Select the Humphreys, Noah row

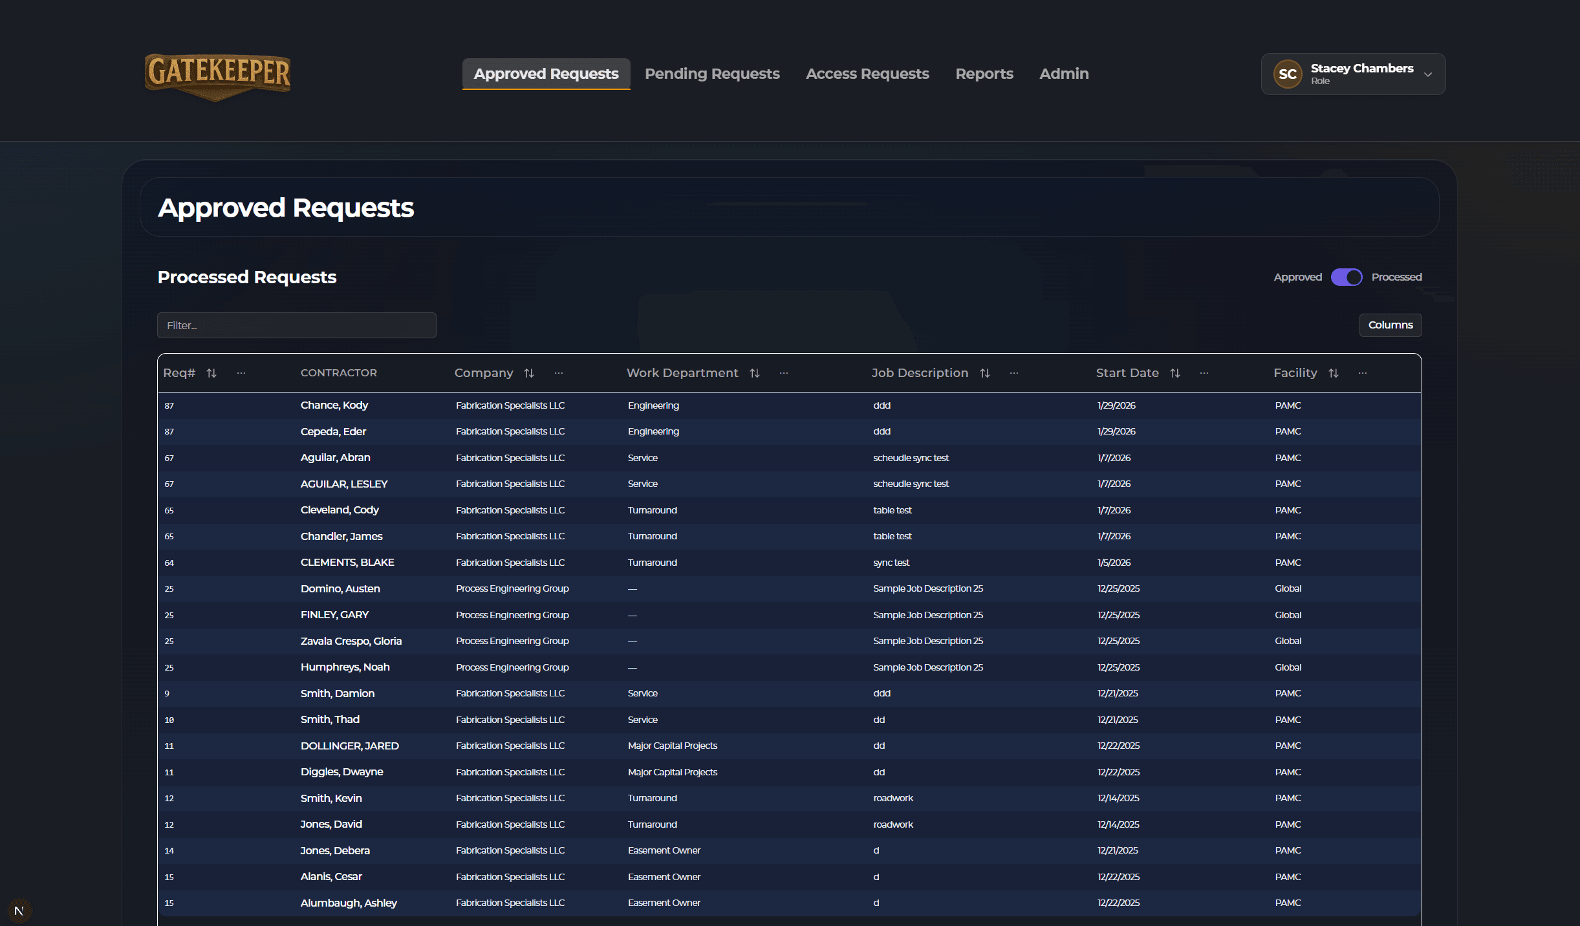[789, 667]
